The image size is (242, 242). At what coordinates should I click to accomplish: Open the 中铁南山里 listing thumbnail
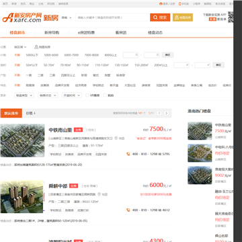[22, 140]
